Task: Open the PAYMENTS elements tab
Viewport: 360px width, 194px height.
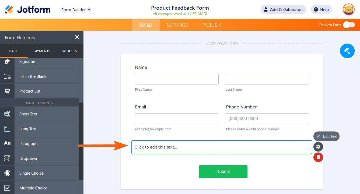Action: click(x=42, y=51)
